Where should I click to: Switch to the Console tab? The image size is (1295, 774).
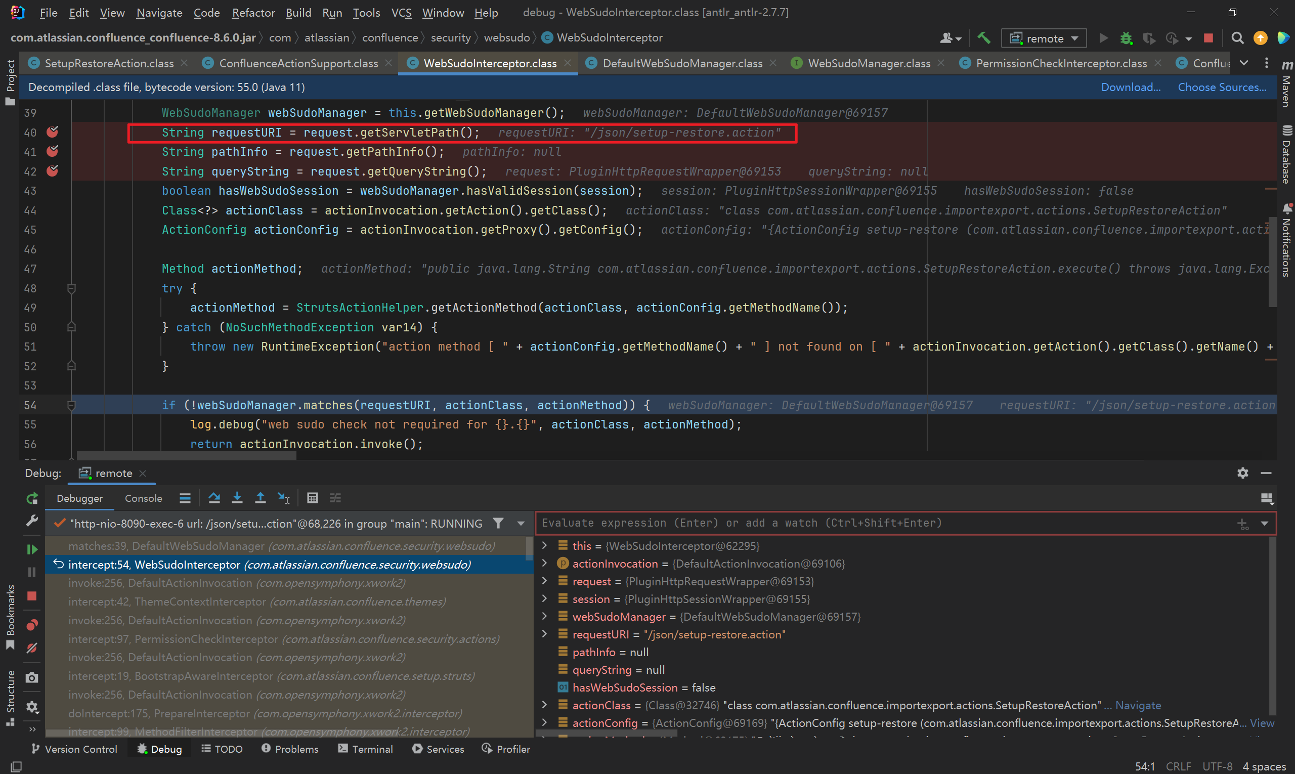[x=144, y=498]
